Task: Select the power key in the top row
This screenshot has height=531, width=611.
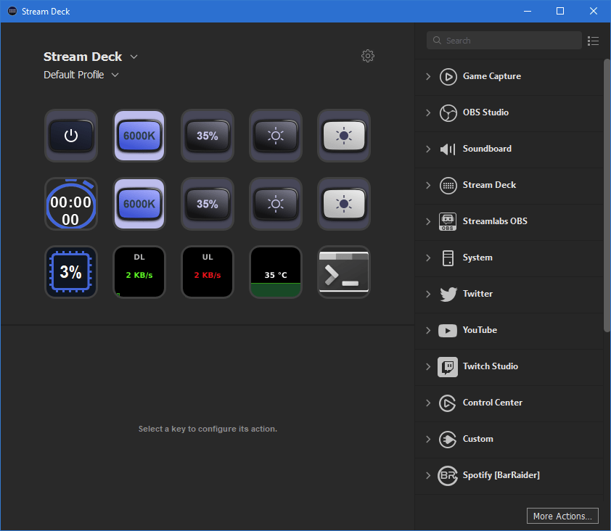Action: 71,136
